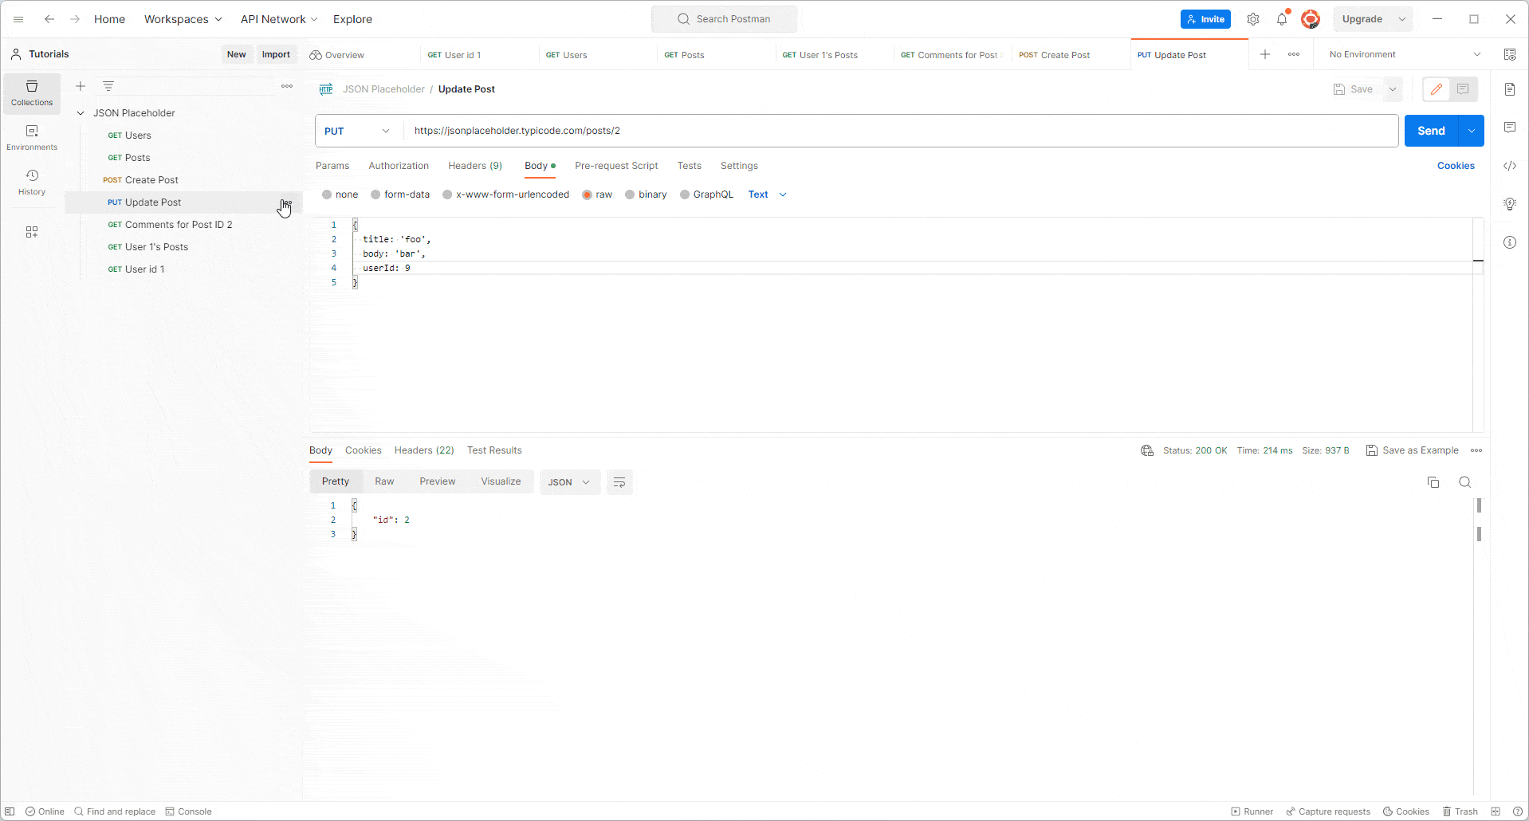Toggle response line wrap icon
Viewport: 1529px width, 821px height.
[619, 482]
